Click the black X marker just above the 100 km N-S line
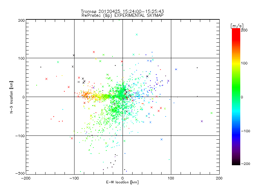Viewport: 258px width, 194px height. coord(74,55)
